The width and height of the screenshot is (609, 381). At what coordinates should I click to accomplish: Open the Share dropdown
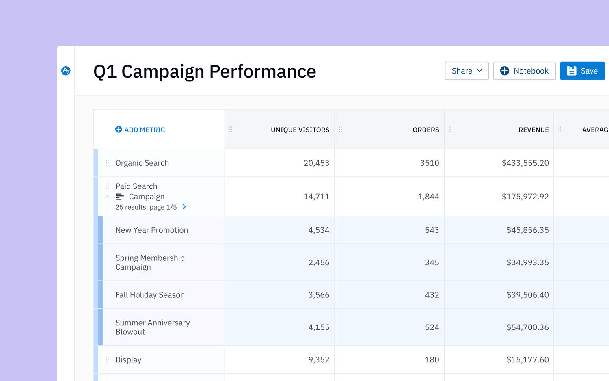(x=466, y=71)
